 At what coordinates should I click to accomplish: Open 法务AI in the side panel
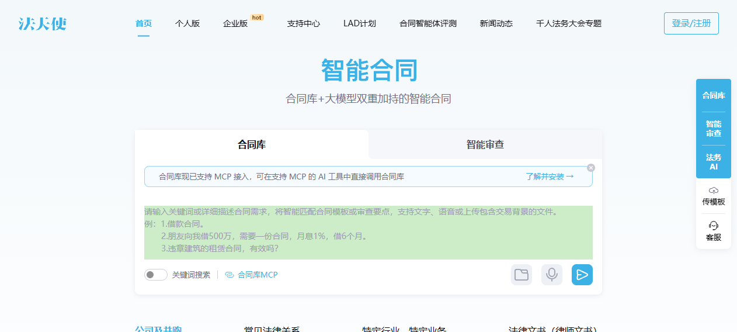point(714,162)
